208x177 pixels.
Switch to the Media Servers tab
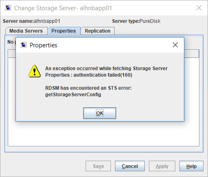tap(26, 31)
